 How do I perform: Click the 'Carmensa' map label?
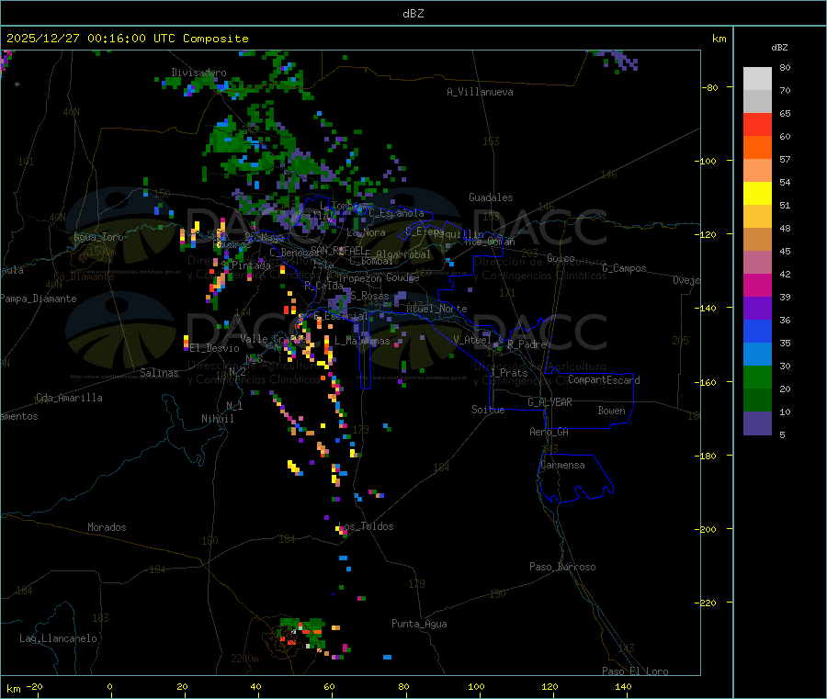coord(562,465)
